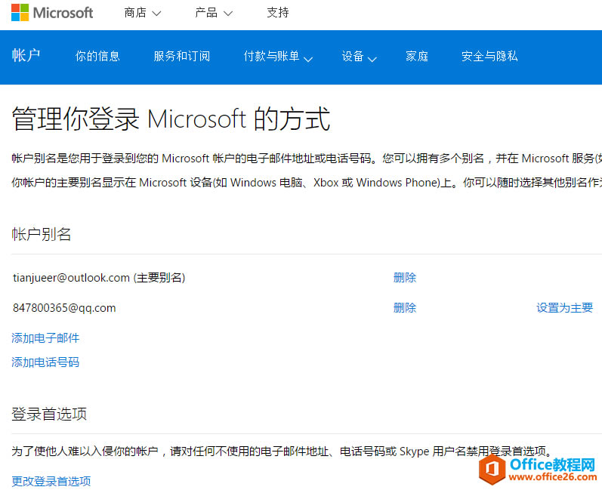
Task: Open the 商店 dropdown menu
Action: coord(143,13)
